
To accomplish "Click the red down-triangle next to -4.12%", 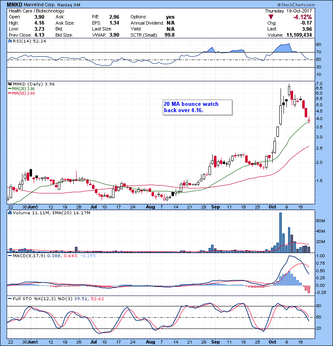I will (x=271, y=17).
